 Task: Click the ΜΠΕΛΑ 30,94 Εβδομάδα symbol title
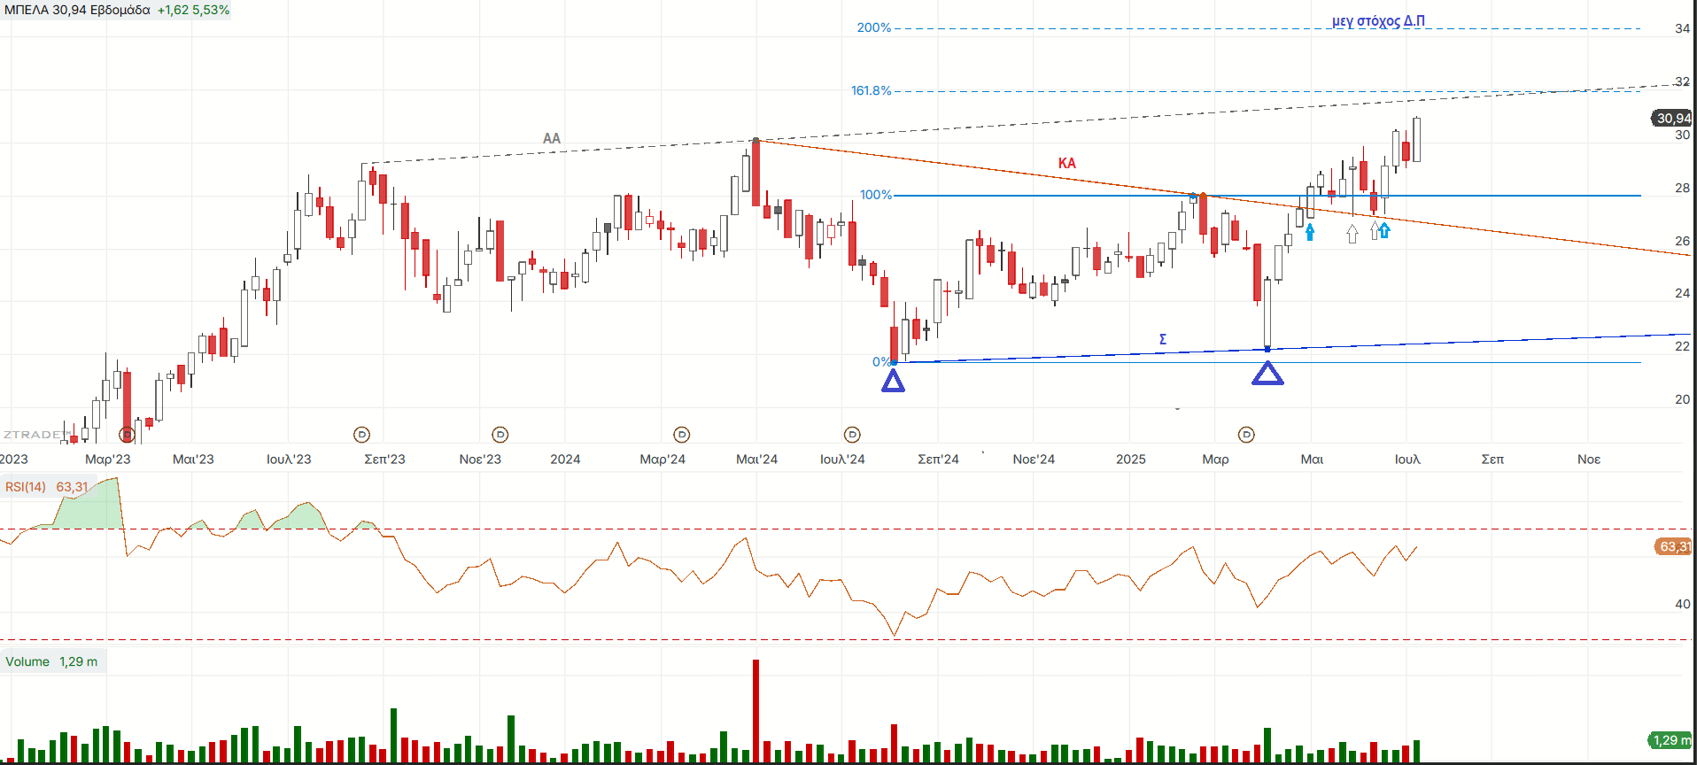click(x=77, y=10)
